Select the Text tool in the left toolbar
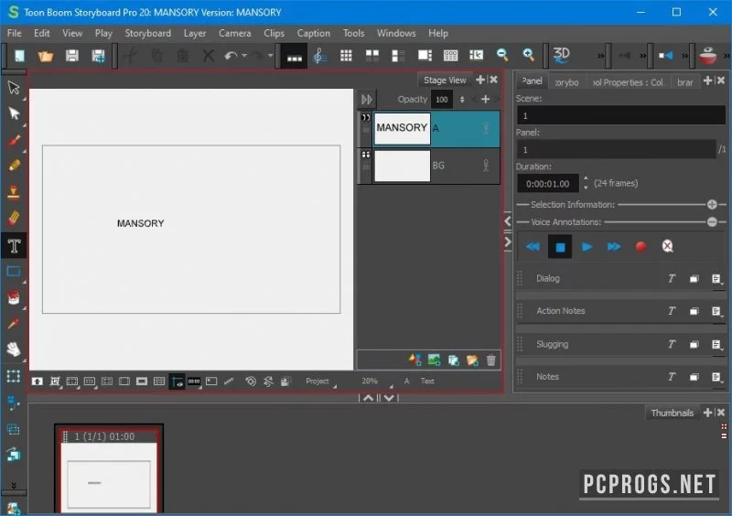Image resolution: width=732 pixels, height=516 pixels. click(x=14, y=245)
